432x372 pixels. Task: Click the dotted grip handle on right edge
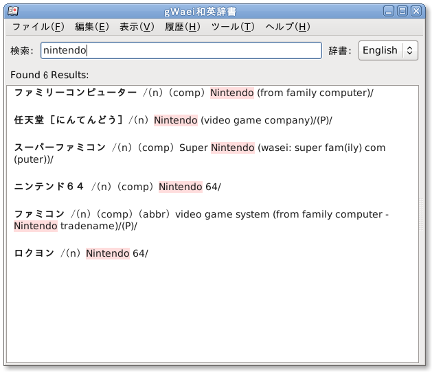[x=422, y=215]
